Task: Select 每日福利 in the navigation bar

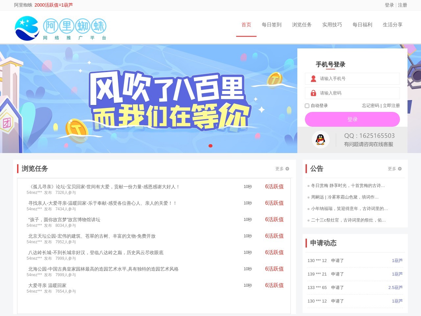Action: [x=362, y=25]
